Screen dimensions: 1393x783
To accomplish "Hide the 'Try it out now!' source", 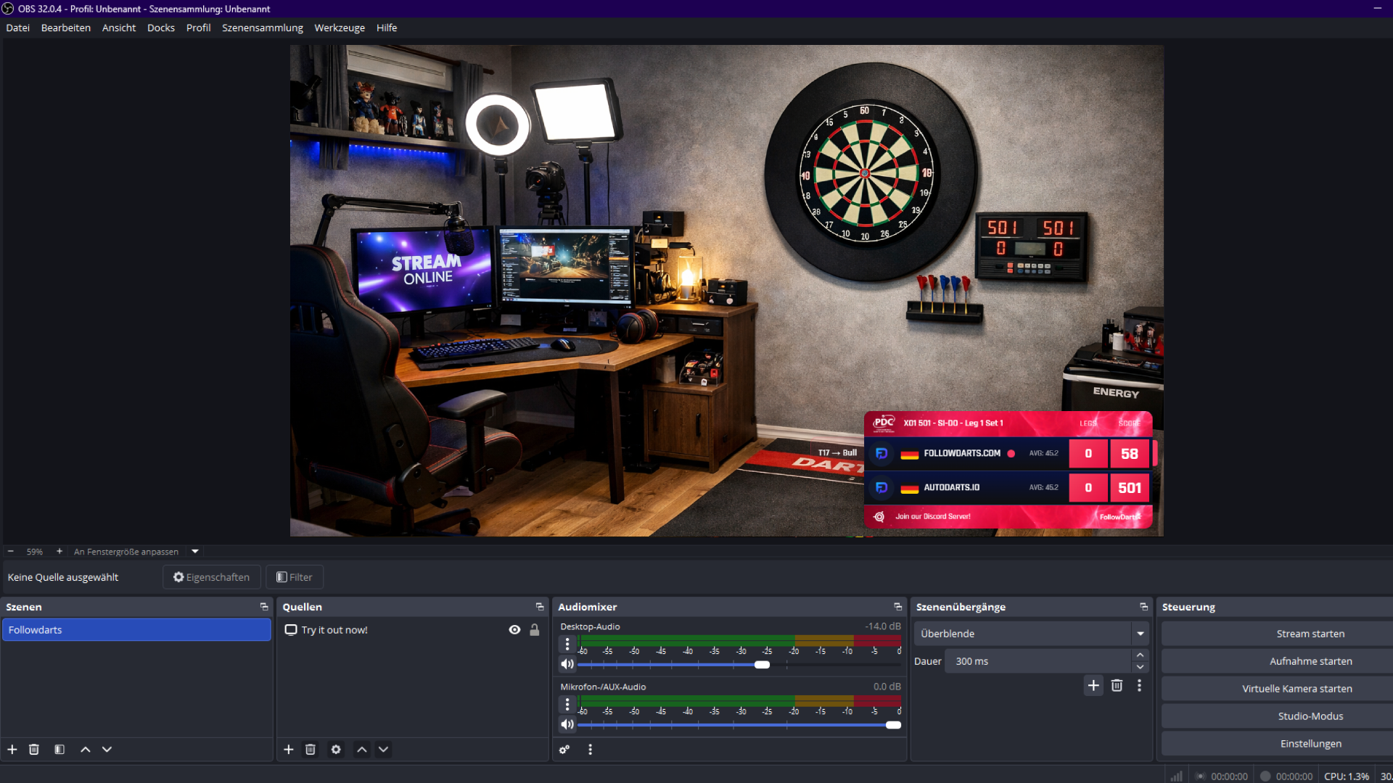I will (514, 629).
